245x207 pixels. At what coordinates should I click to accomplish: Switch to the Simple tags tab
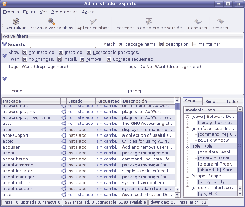pyautogui.click(x=212, y=102)
